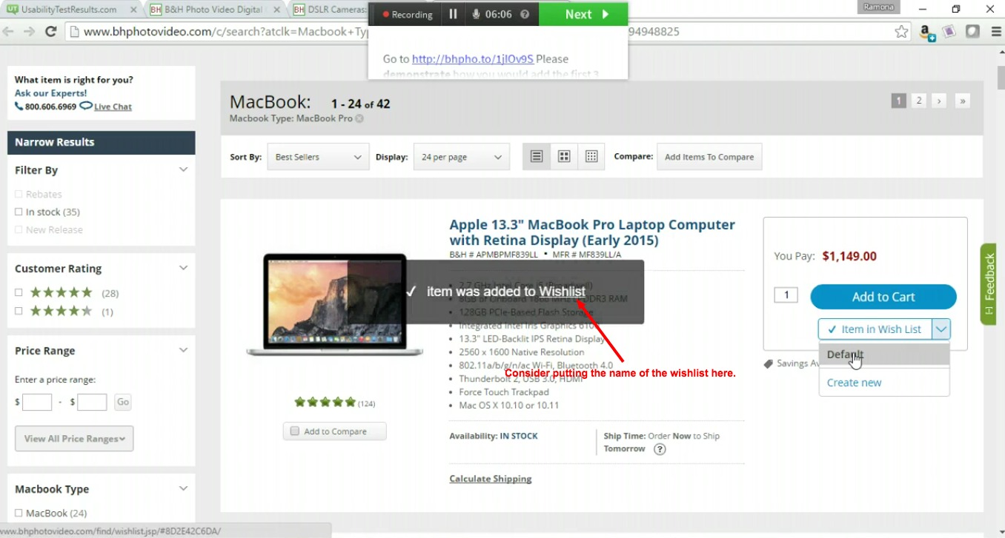This screenshot has height=538, width=1005.
Task: Collapse the Customer Rating section
Action: (183, 268)
